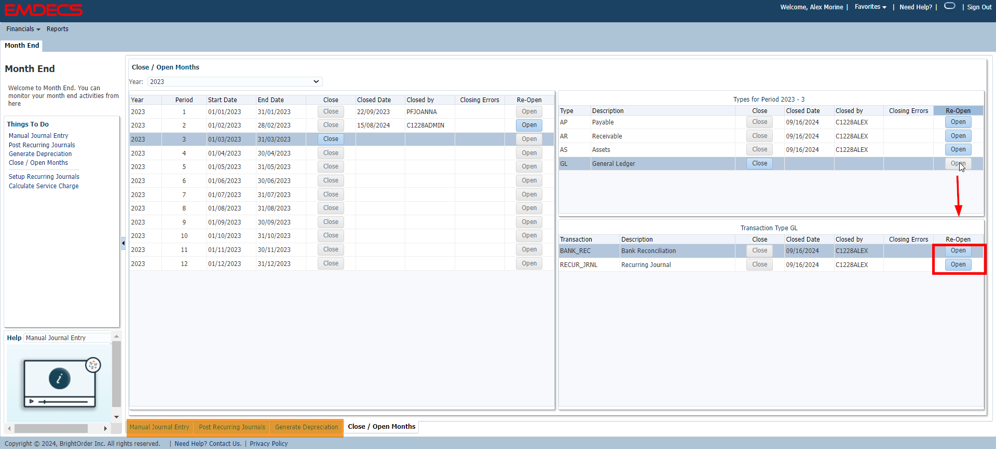Switch to Manual Journal Entry bottom tab
This screenshot has width=996, height=449.
click(x=159, y=427)
